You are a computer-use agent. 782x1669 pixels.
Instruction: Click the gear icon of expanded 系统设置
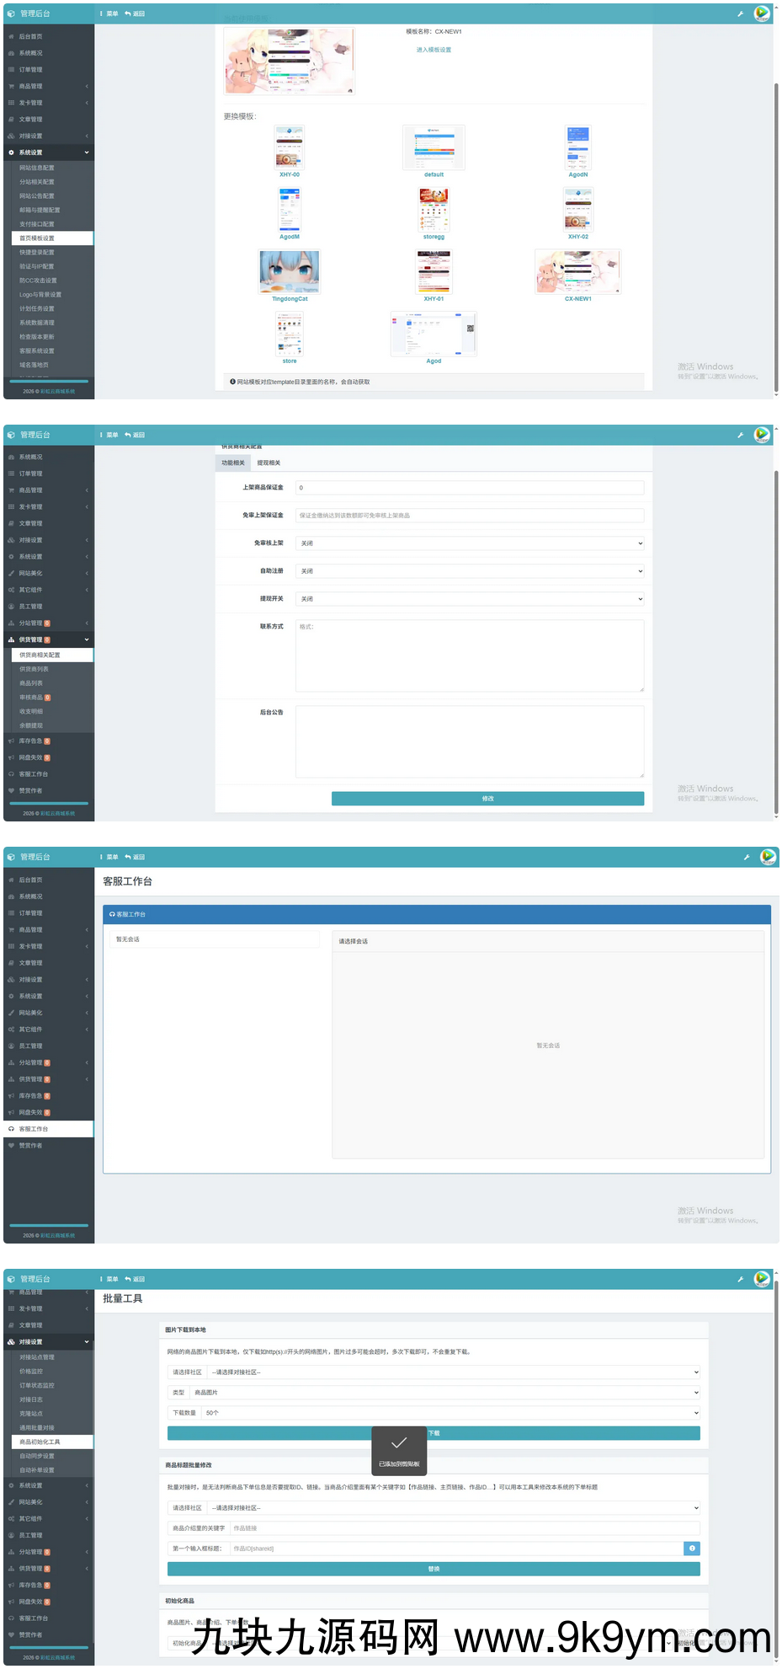11,152
